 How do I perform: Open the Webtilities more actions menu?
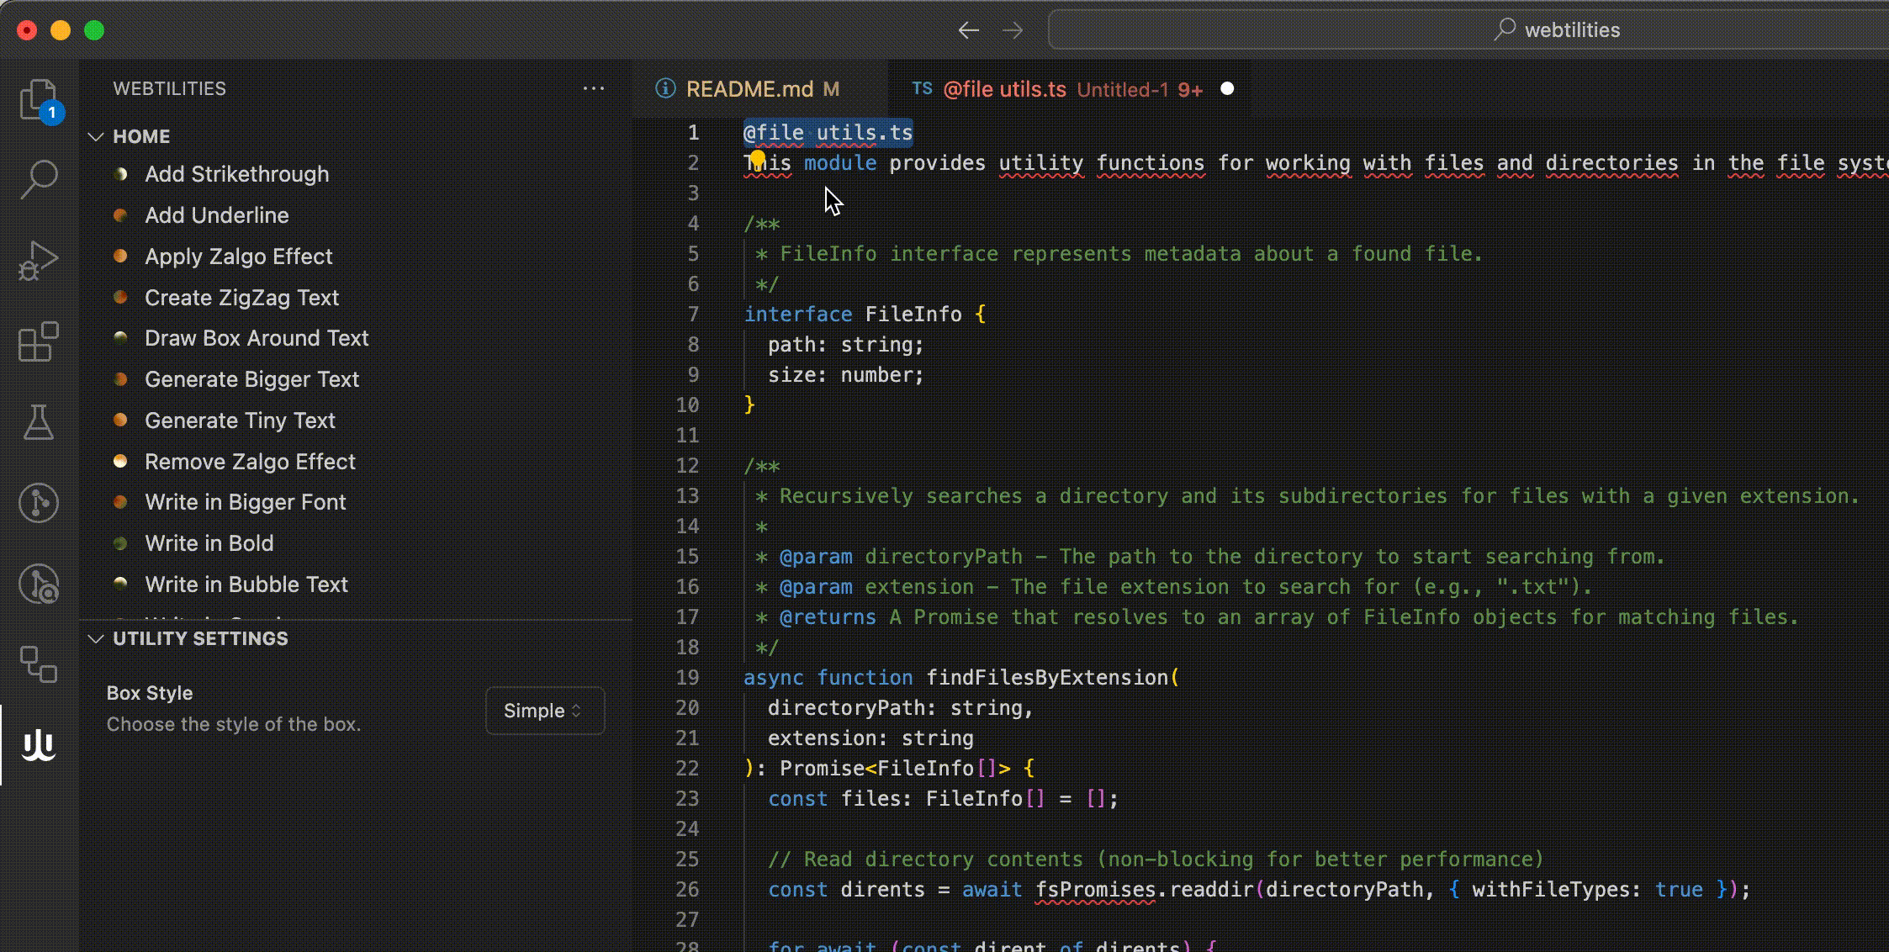[x=593, y=88]
